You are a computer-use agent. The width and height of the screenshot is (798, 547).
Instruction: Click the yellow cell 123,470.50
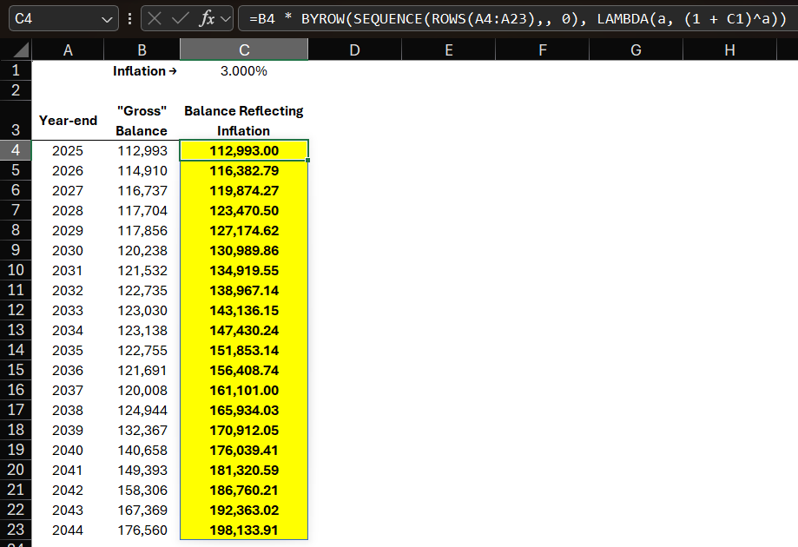pos(244,211)
